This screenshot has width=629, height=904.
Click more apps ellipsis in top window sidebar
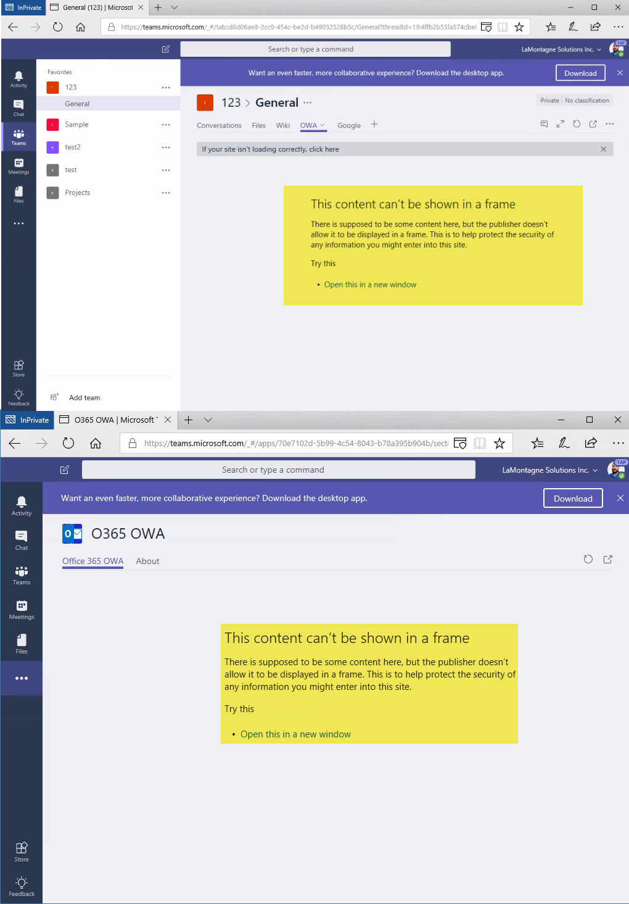[18, 223]
